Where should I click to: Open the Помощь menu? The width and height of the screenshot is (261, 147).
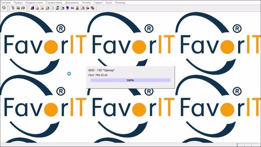(120, 3)
